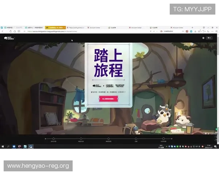The height and width of the screenshot is (175, 219).
Task: Open the red extension icon in the toolbar
Action: [x=187, y=31]
